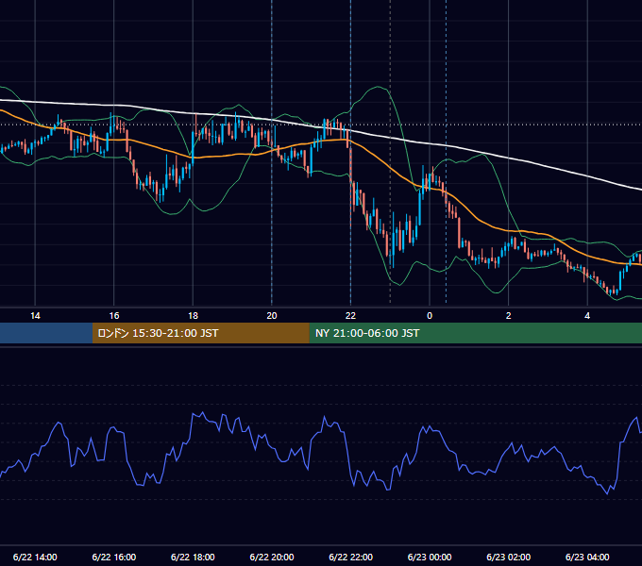Screen dimensions: 642x566
Task: Click the 22 hour axis label
Action: 350,316
